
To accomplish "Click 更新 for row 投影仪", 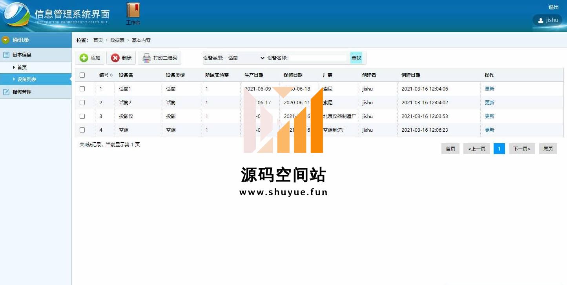I will [x=490, y=116].
